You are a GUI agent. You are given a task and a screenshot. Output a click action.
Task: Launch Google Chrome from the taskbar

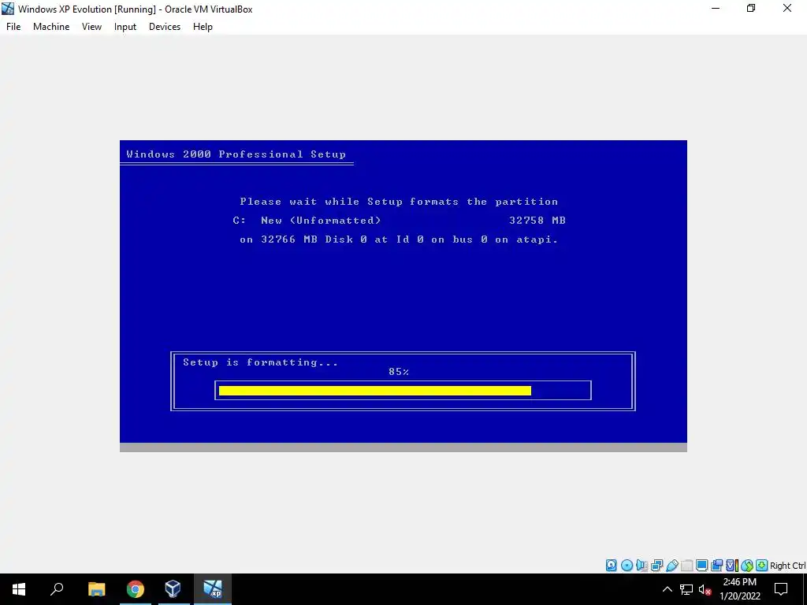tap(136, 589)
